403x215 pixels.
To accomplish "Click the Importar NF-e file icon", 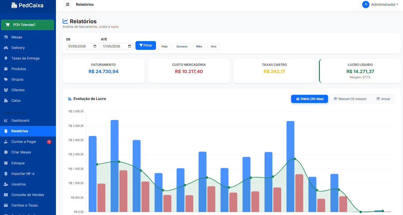I will [6, 174].
